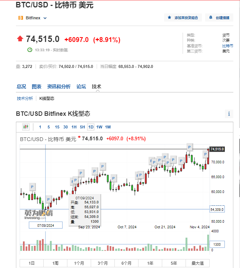Click the P marker beside the latest candle
This screenshot has width=240, height=268.
coord(206,154)
